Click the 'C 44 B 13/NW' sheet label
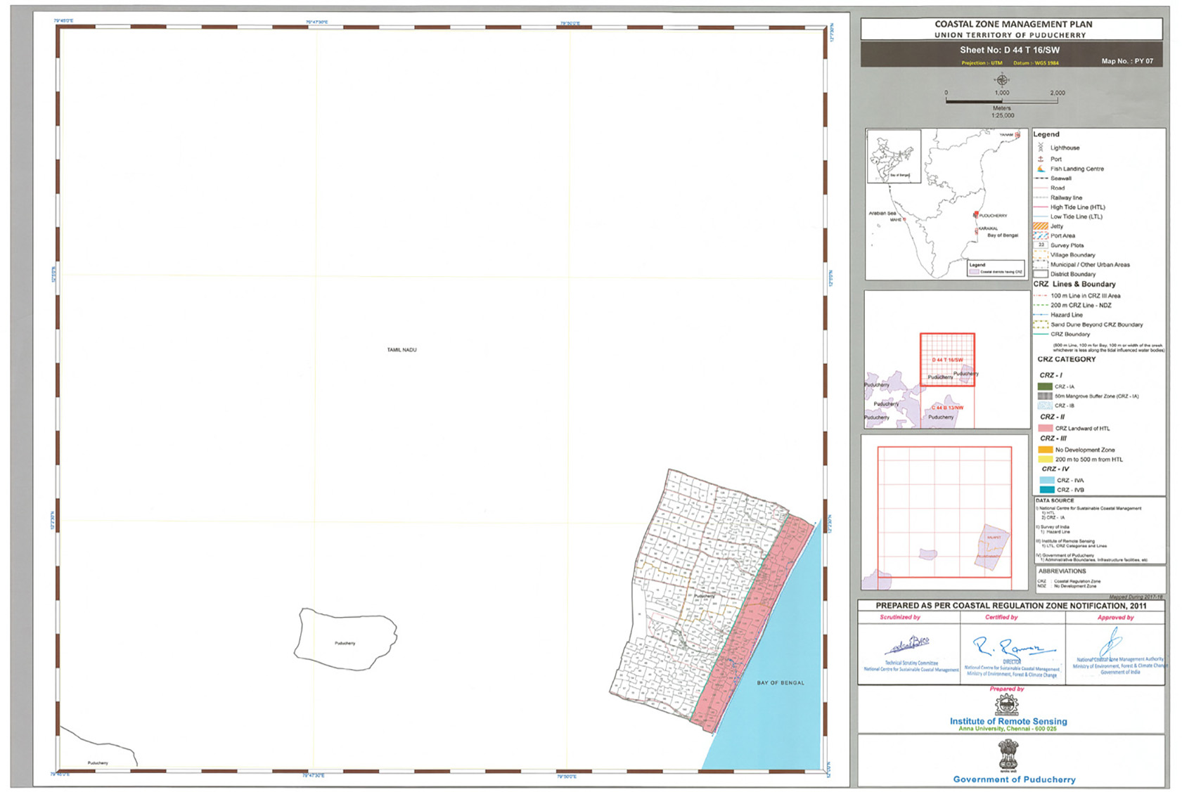The width and height of the screenshot is (1182, 792). click(947, 408)
